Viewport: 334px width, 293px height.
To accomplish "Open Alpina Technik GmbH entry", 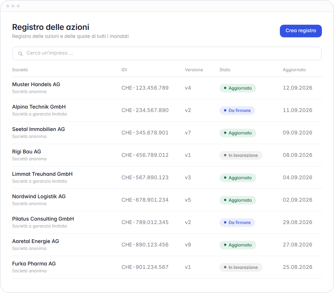I will [167, 110].
